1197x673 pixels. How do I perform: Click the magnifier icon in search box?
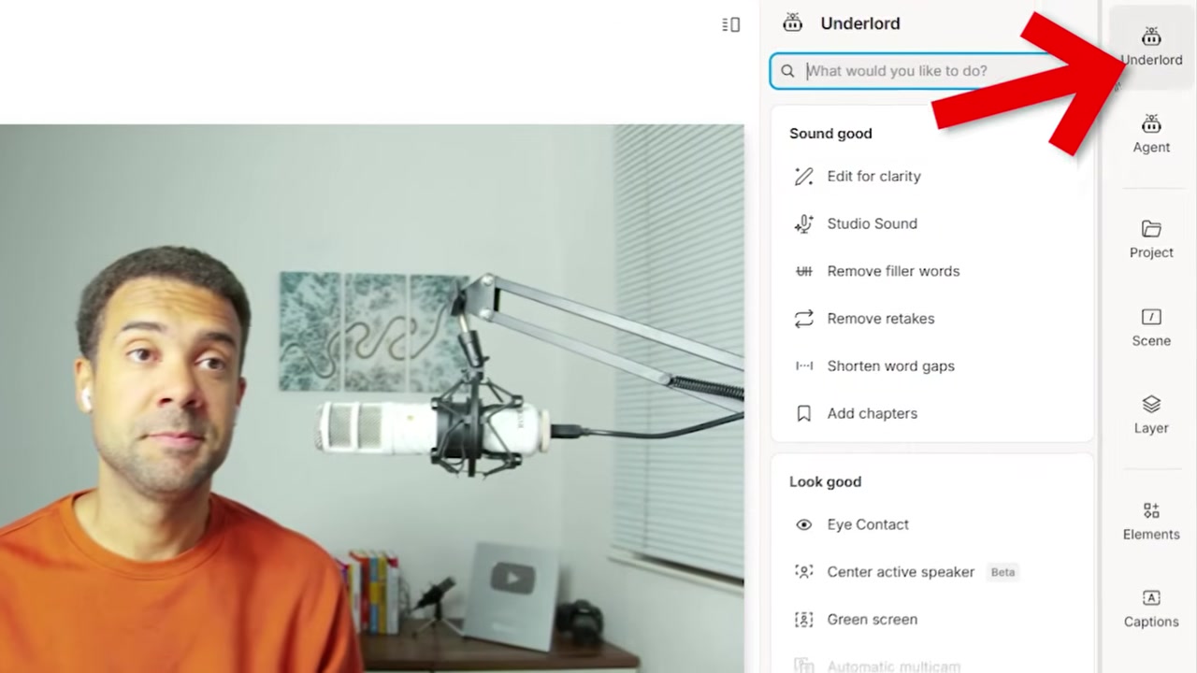click(x=787, y=71)
